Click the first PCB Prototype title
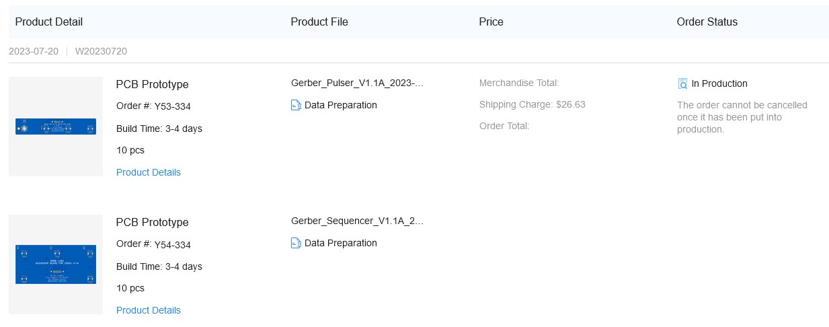829x327 pixels. (x=153, y=85)
